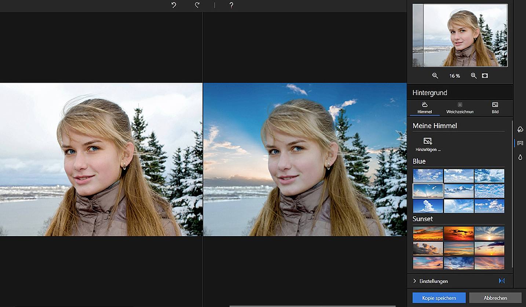Click the 16% zoom level value
526x307 pixels.
[454, 76]
